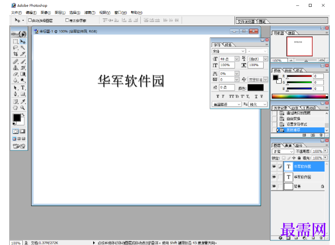Open the tracking dropdown
Screen dimensions: 335x245
coord(237,79)
